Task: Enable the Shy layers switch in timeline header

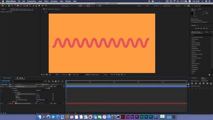Action: point(53,81)
